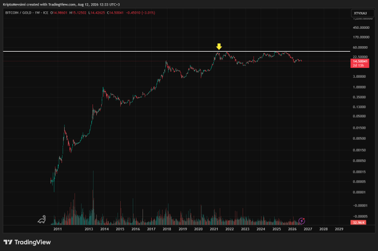Select the low value L14.42625

97,13
